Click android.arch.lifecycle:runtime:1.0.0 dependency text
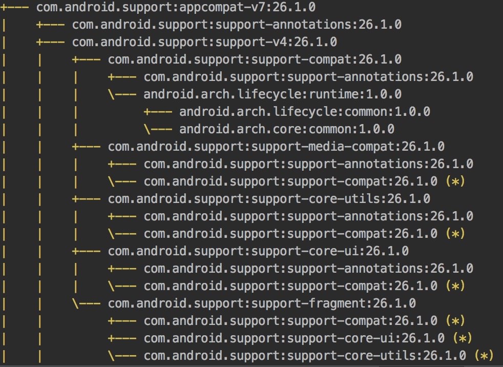The width and height of the screenshot is (503, 367). click(x=273, y=94)
